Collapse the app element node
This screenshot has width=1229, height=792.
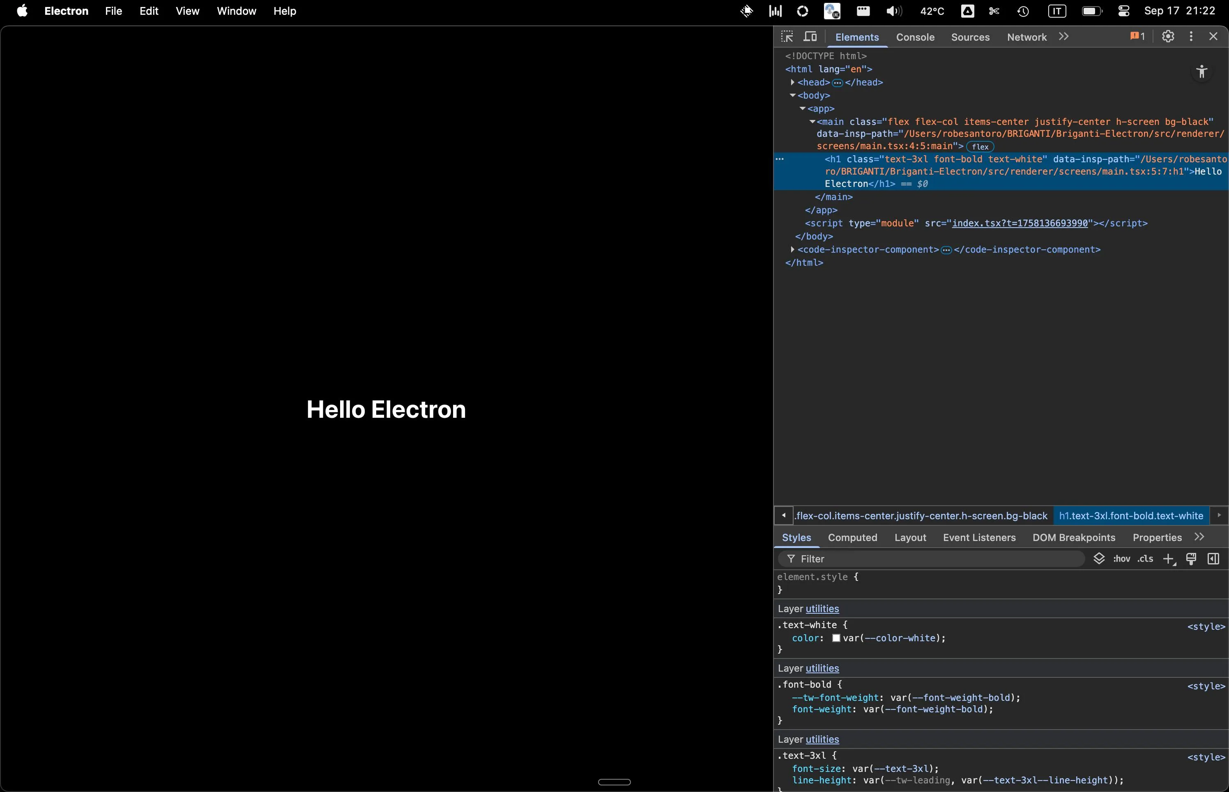click(x=802, y=108)
